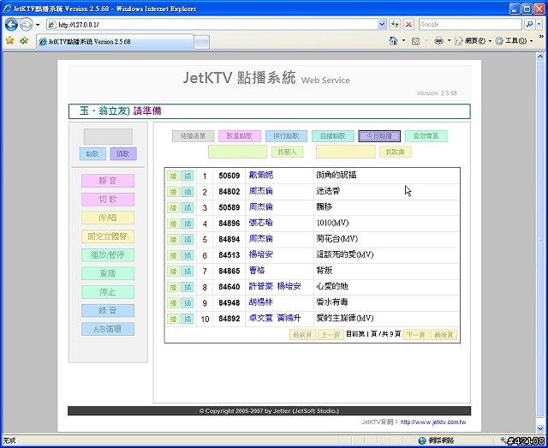Open singer link 張芯瑜
The width and height of the screenshot is (548, 448).
260,223
